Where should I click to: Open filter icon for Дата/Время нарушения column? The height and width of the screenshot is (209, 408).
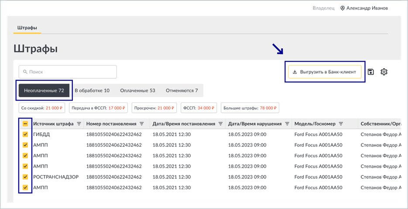(x=287, y=124)
